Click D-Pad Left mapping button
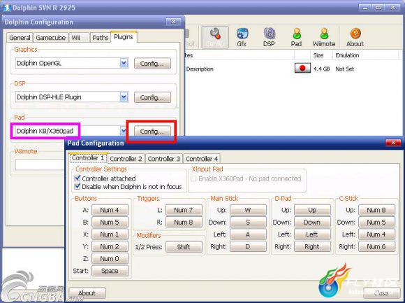Screen dimensions: 405x303 coord(312,234)
